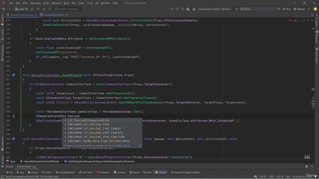Close the AuraAttributeSet.cpp tab
The width and height of the screenshot is (319, 179).
36,15
